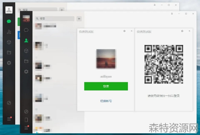Click the search box in back window
This screenshot has height=135, width=200.
point(37,9)
